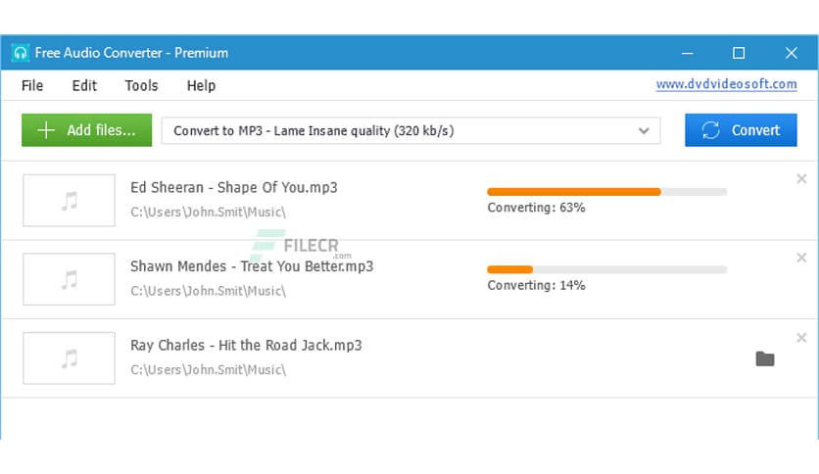Select 'Ray Charles - Hit the Road Jack.mp3' file name

point(246,345)
